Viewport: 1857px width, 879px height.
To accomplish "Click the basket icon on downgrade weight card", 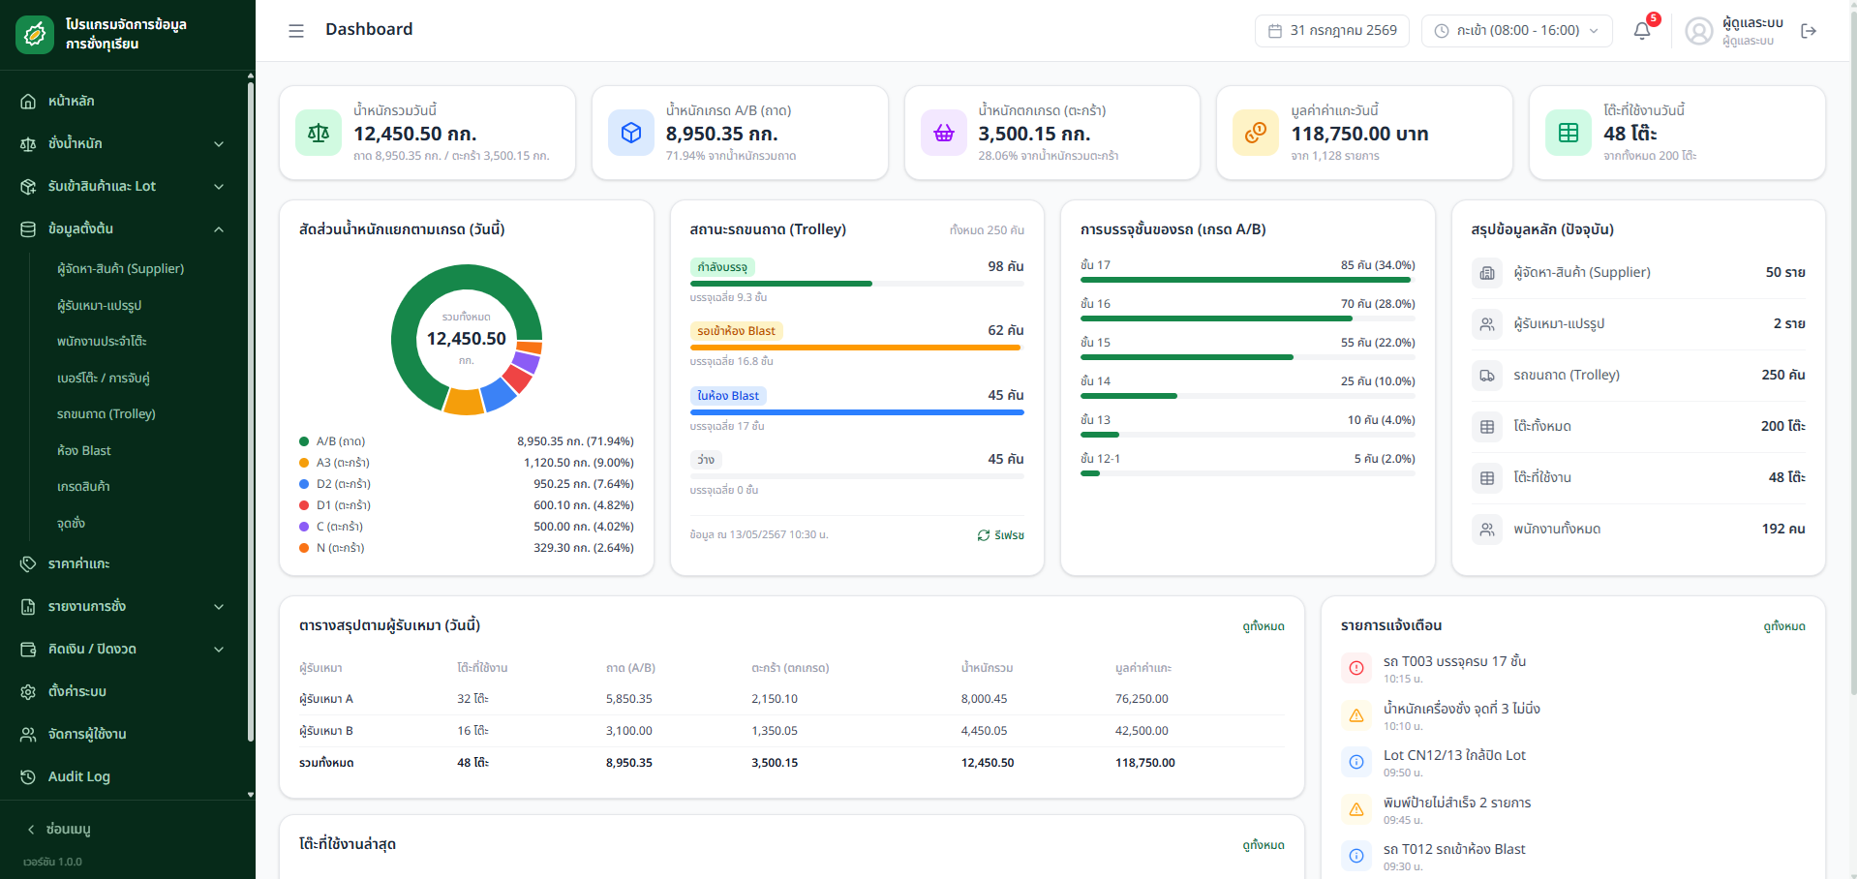I will coord(944,133).
